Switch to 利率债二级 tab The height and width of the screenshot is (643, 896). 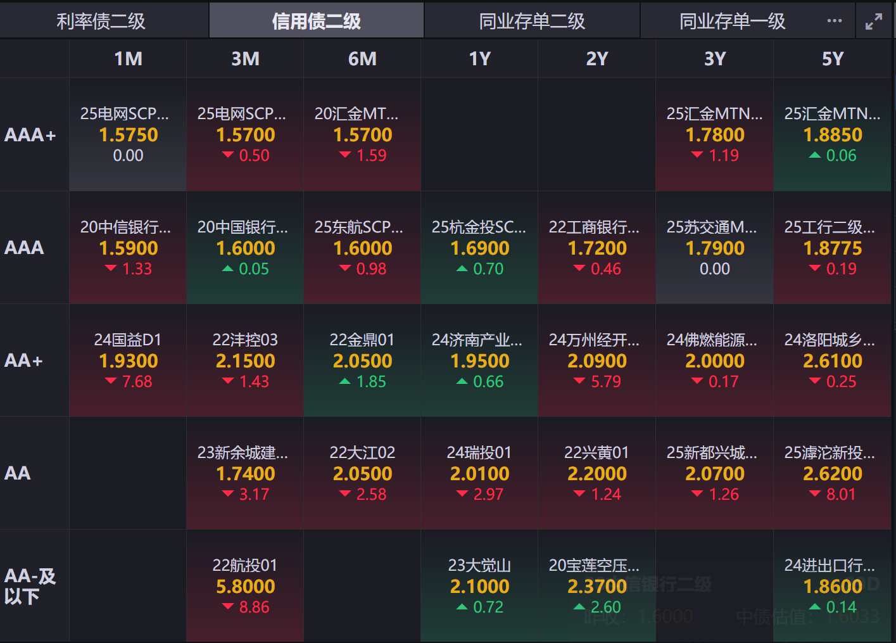[x=101, y=21]
